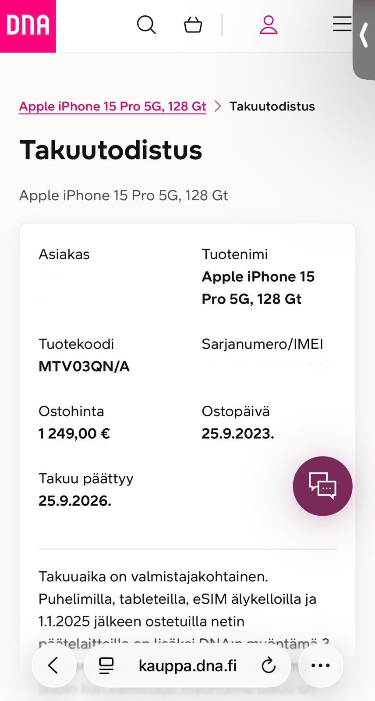The image size is (375, 701).
Task: Go back with the browser back arrow
Action: point(53,666)
